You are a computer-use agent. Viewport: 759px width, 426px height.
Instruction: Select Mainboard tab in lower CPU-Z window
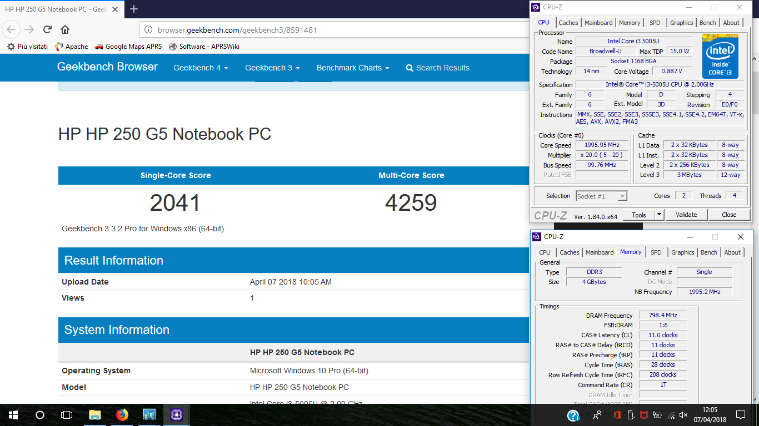pyautogui.click(x=600, y=252)
